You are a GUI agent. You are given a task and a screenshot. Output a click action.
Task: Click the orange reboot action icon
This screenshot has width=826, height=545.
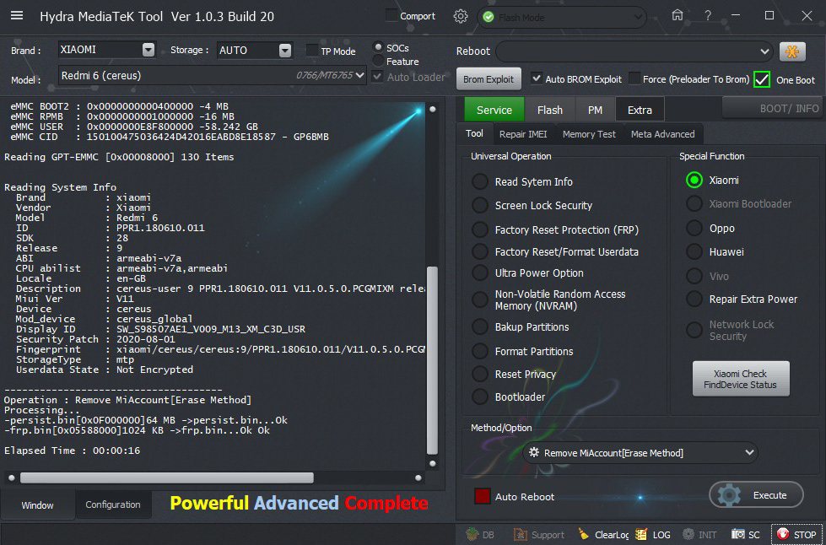(x=792, y=51)
